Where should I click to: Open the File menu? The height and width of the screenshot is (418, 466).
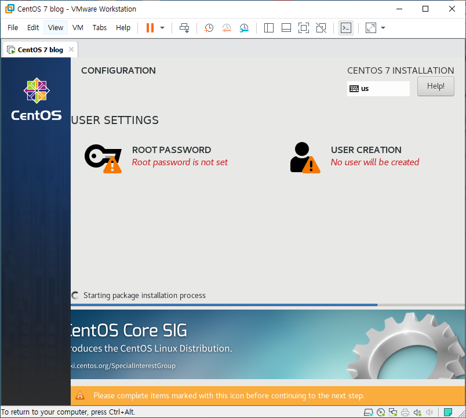coord(13,28)
